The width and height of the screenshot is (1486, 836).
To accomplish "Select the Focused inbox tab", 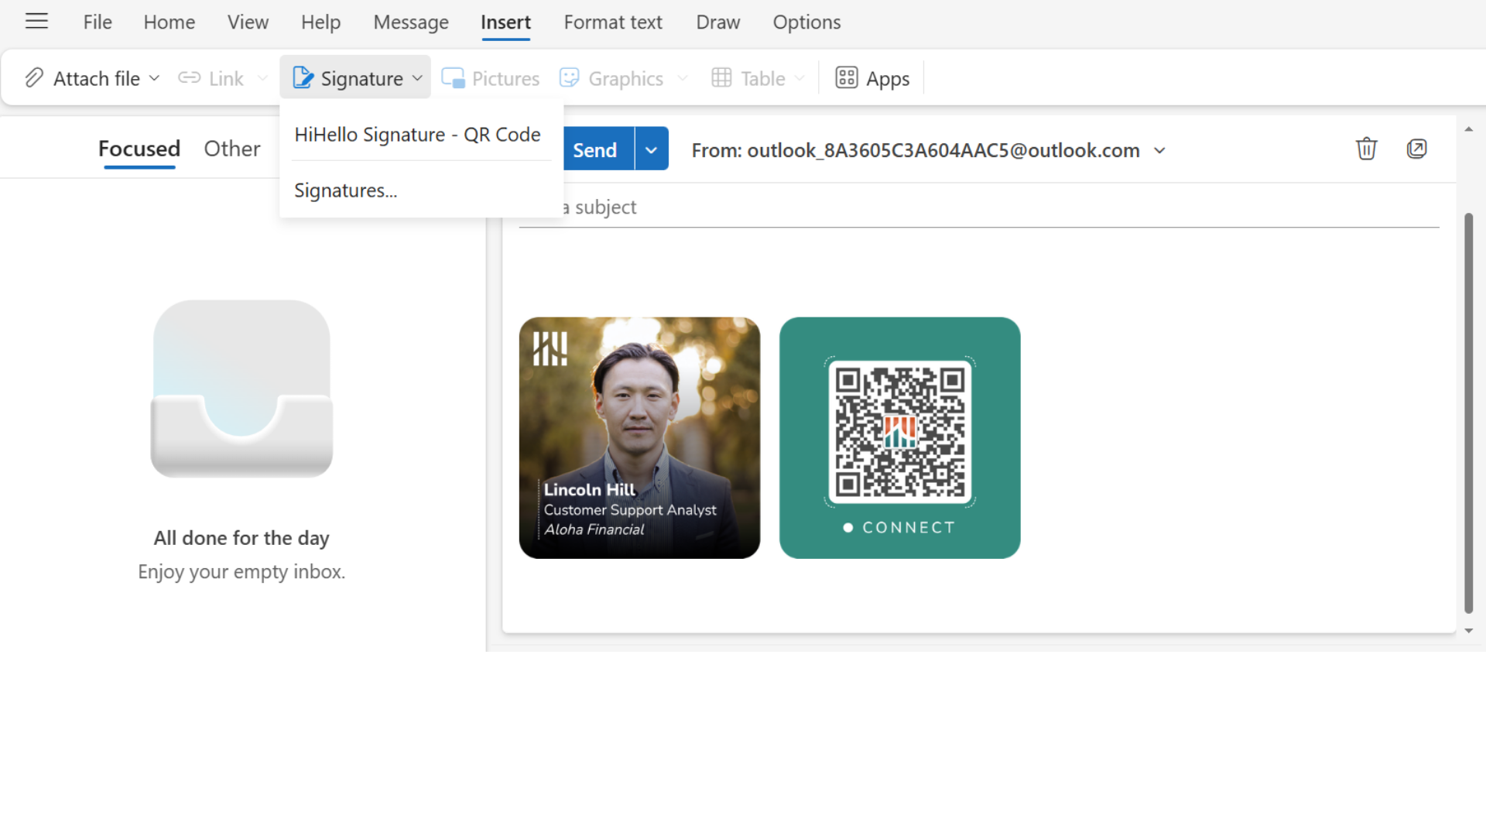I will point(139,149).
